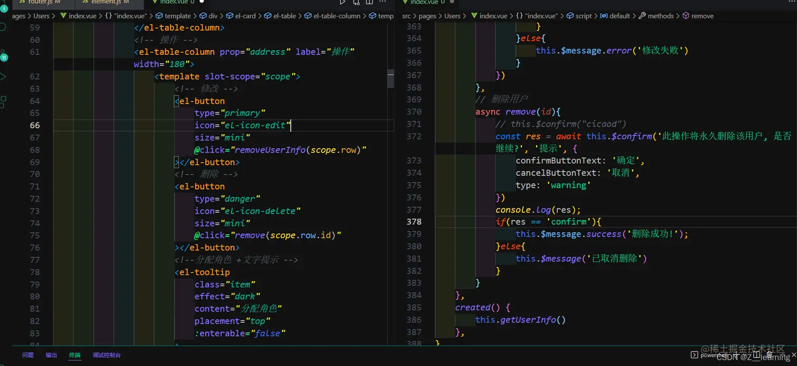Click this.$message.error('修改失败') line
Viewport: 797px width, 366px height.
613,51
